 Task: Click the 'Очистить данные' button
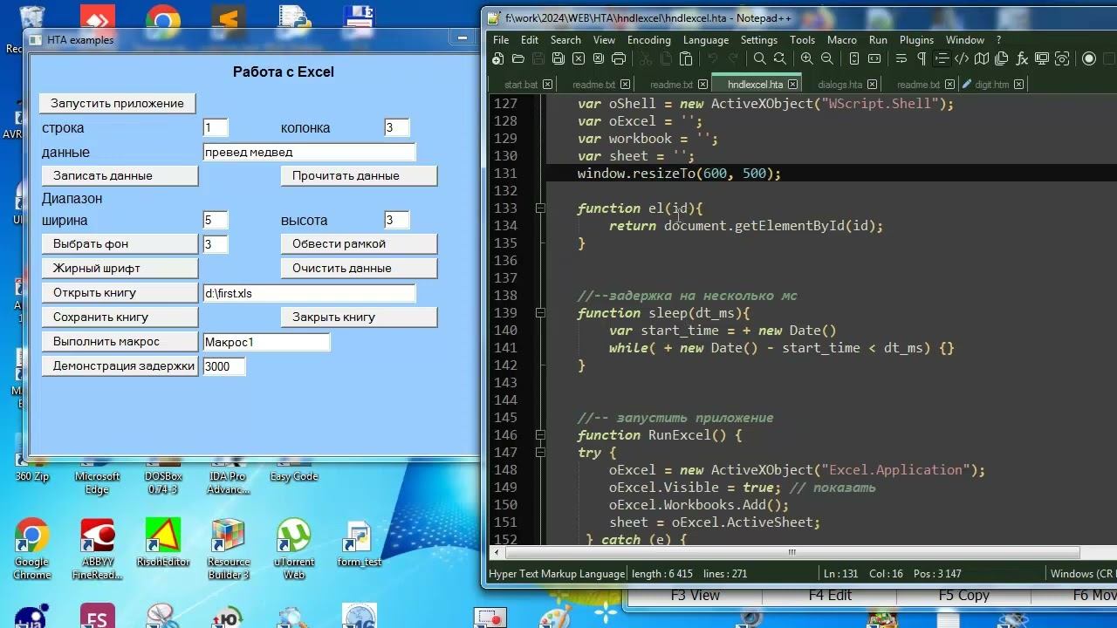[359, 268]
